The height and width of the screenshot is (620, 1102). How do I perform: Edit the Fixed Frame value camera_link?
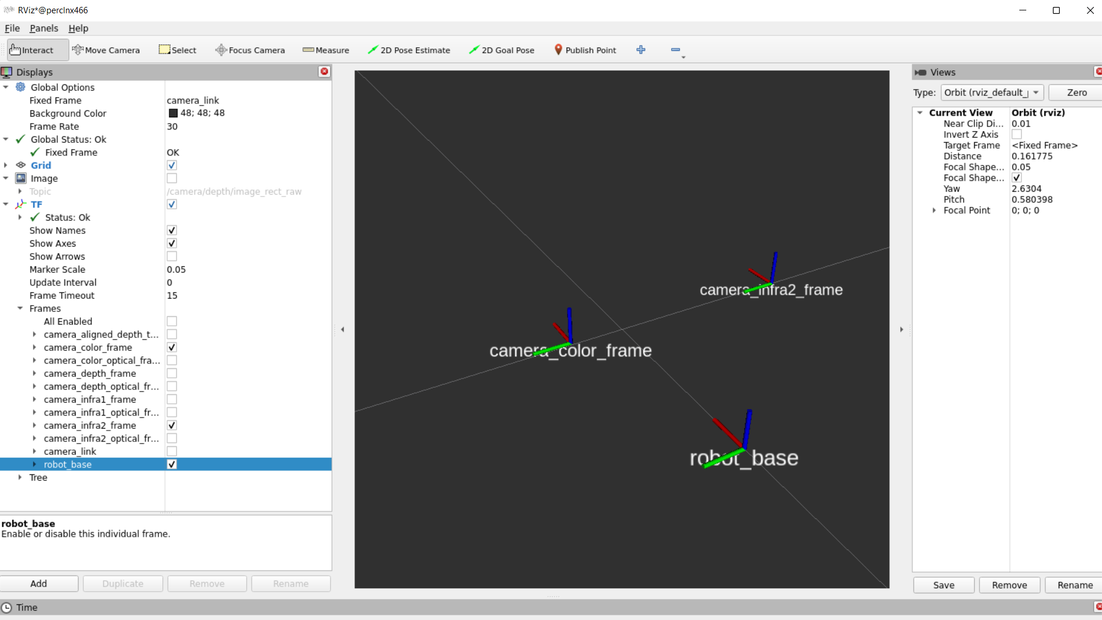(x=193, y=101)
